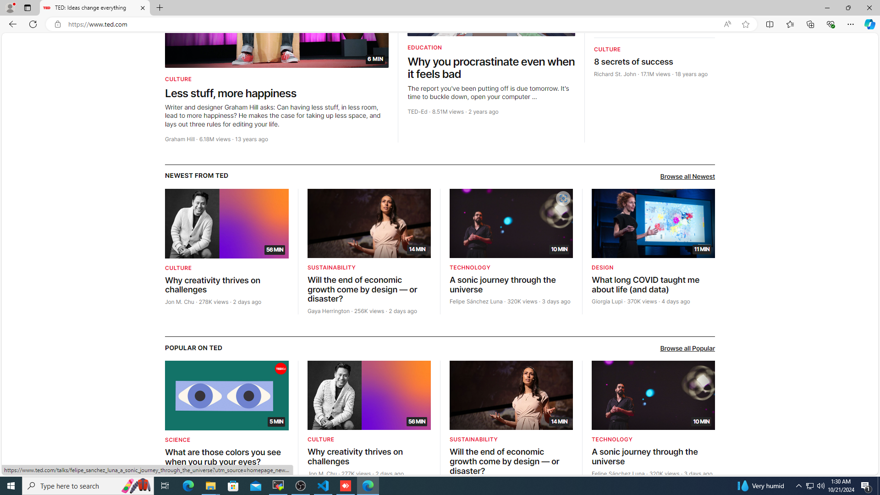Open Gaya Herrington thumbnail in Newest

click(x=369, y=224)
